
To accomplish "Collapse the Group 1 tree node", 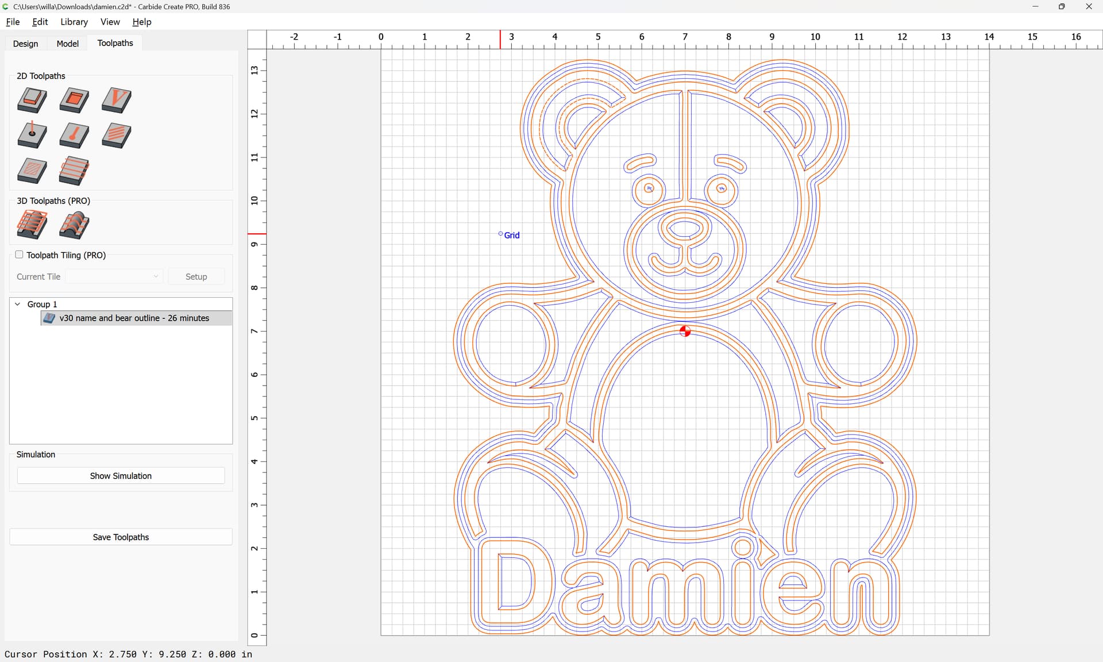I will tap(18, 304).
